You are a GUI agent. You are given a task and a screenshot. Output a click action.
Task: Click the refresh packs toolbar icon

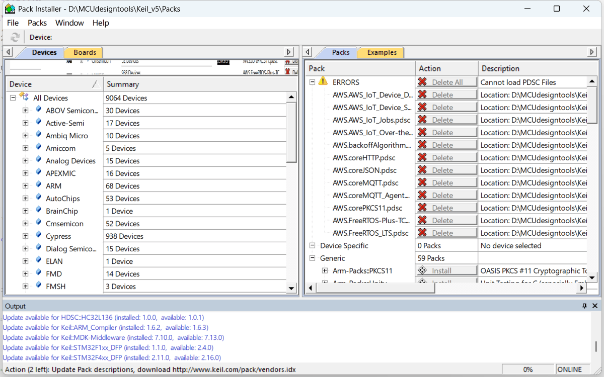(x=15, y=37)
